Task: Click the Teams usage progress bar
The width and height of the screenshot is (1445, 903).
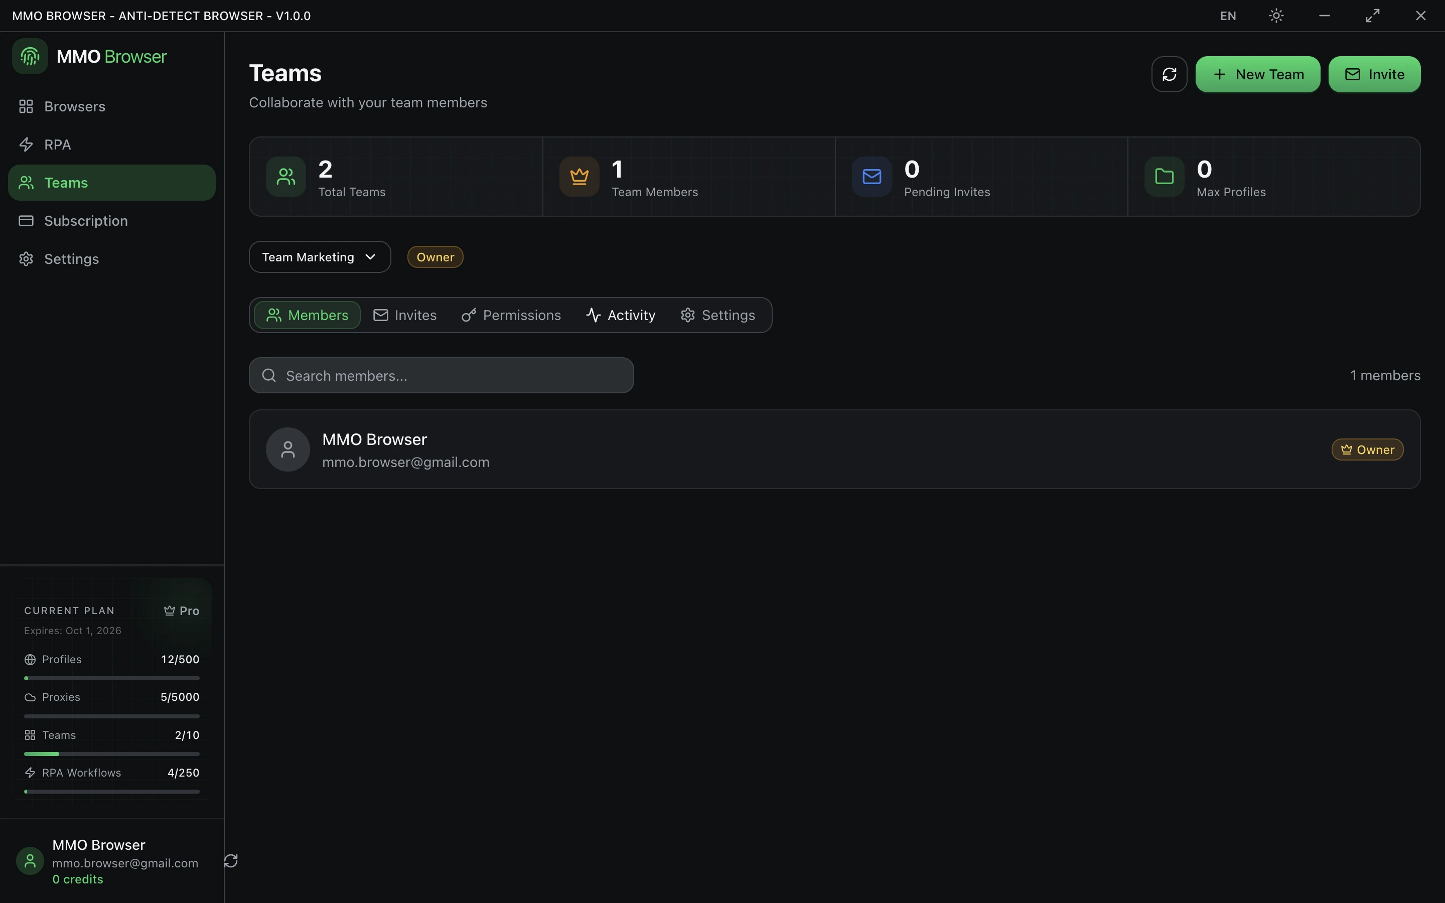Action: point(112,754)
